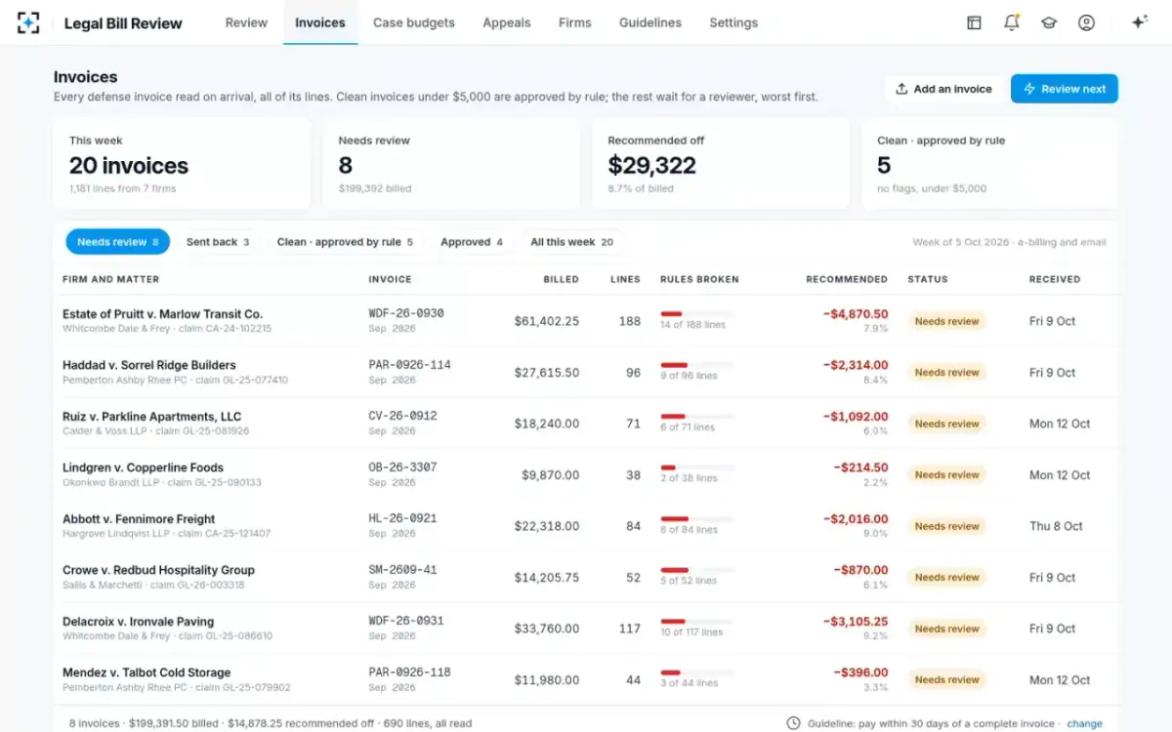Click the −$2,314.00 recommended amount
Image resolution: width=1172 pixels, height=732 pixels.
tap(856, 365)
